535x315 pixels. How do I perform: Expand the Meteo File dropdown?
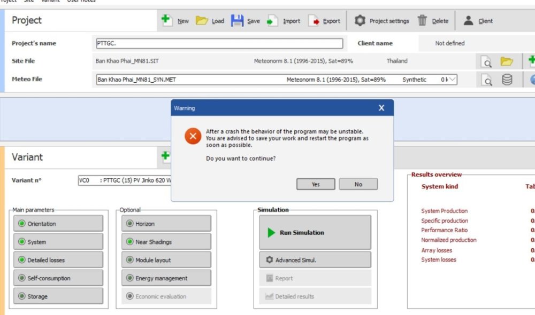pyautogui.click(x=453, y=80)
